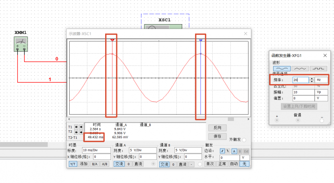
Task: Click the channel B scale field 5 V/Div
Action: (188, 150)
